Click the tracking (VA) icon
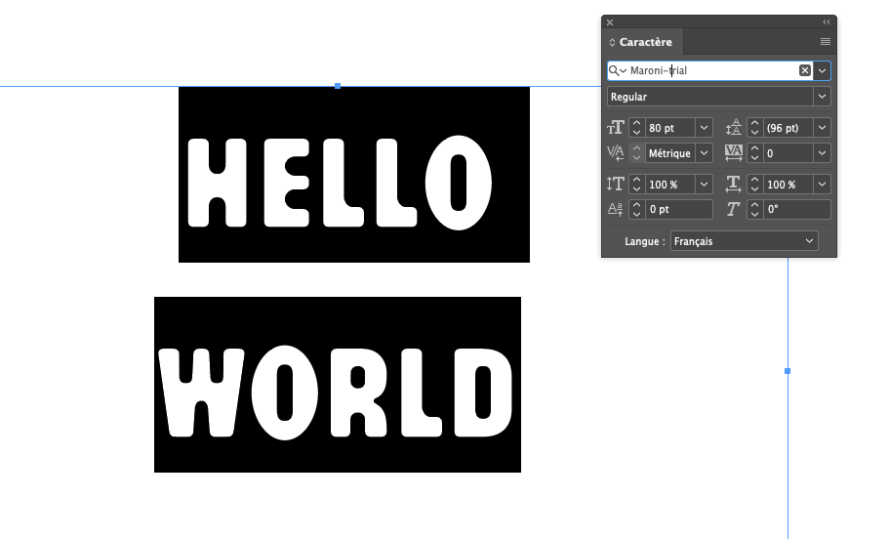The height and width of the screenshot is (539, 889). 734,153
